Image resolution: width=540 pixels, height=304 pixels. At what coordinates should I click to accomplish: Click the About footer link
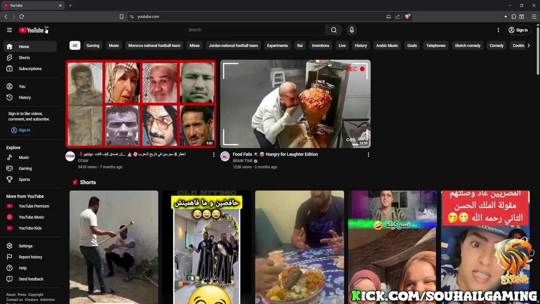click(x=11, y=295)
